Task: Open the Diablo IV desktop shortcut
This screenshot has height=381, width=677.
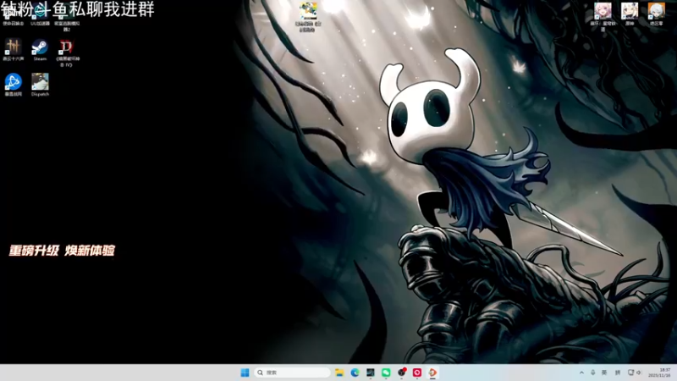Action: click(67, 52)
